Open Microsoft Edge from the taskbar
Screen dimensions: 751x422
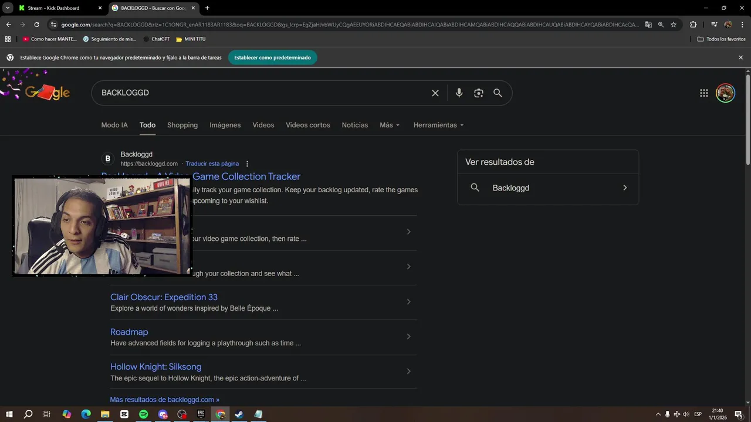click(86, 414)
